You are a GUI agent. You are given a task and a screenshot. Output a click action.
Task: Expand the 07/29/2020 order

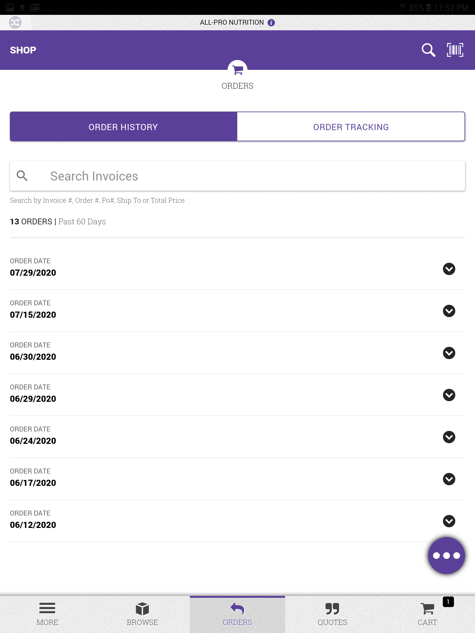click(449, 269)
